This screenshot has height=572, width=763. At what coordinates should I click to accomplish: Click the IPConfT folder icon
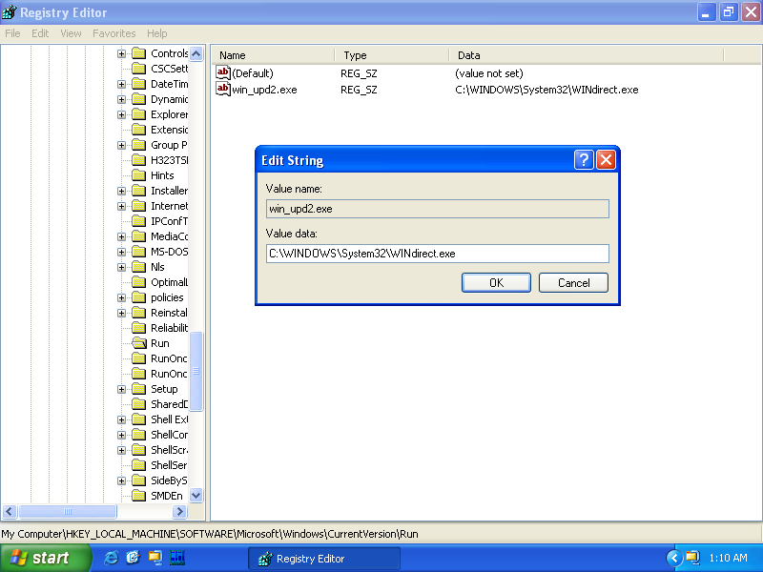(139, 221)
